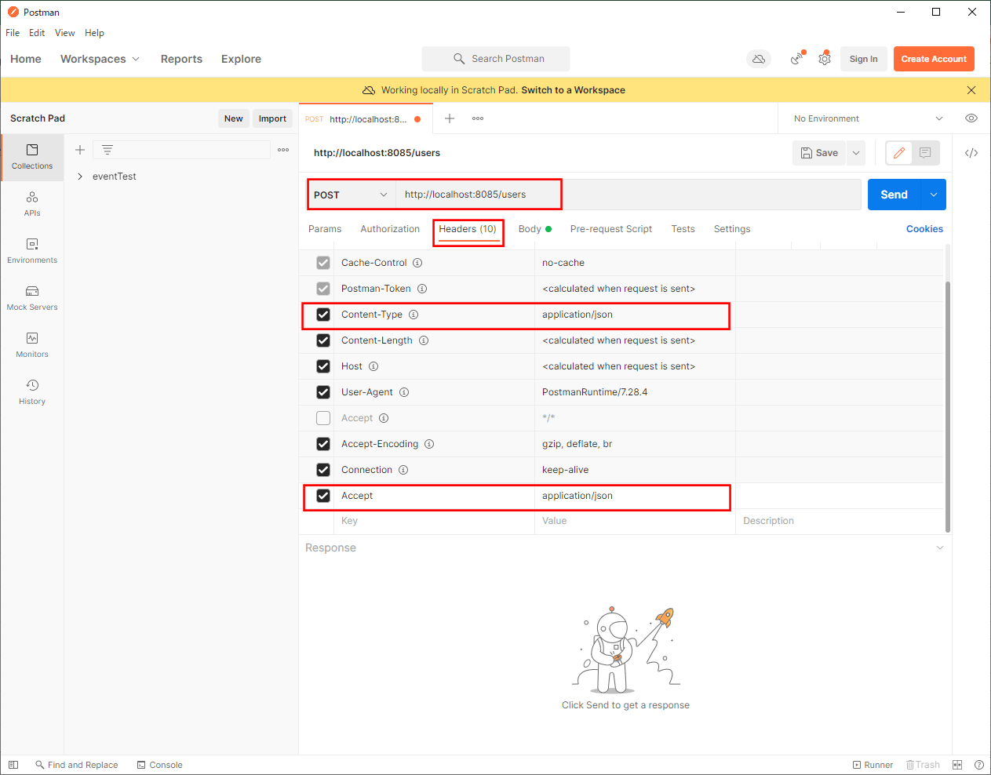Open the POST method dropdown
The height and width of the screenshot is (775, 991).
click(351, 195)
